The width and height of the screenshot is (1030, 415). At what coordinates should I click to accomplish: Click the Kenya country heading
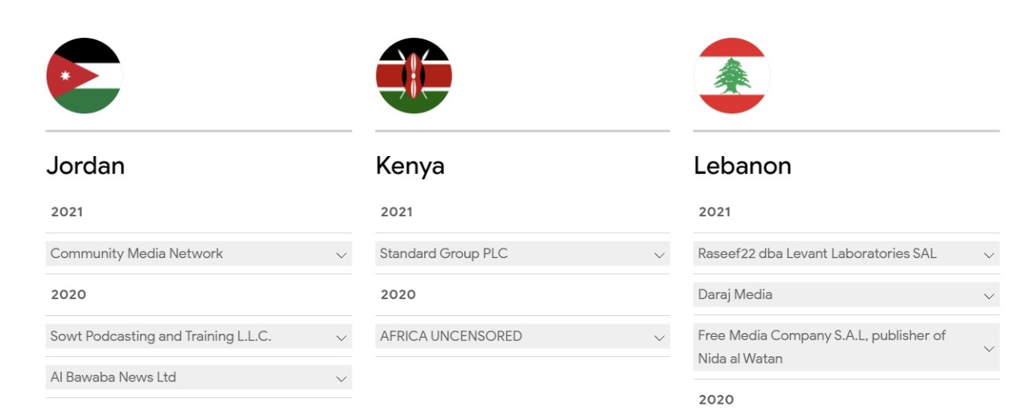pos(410,166)
